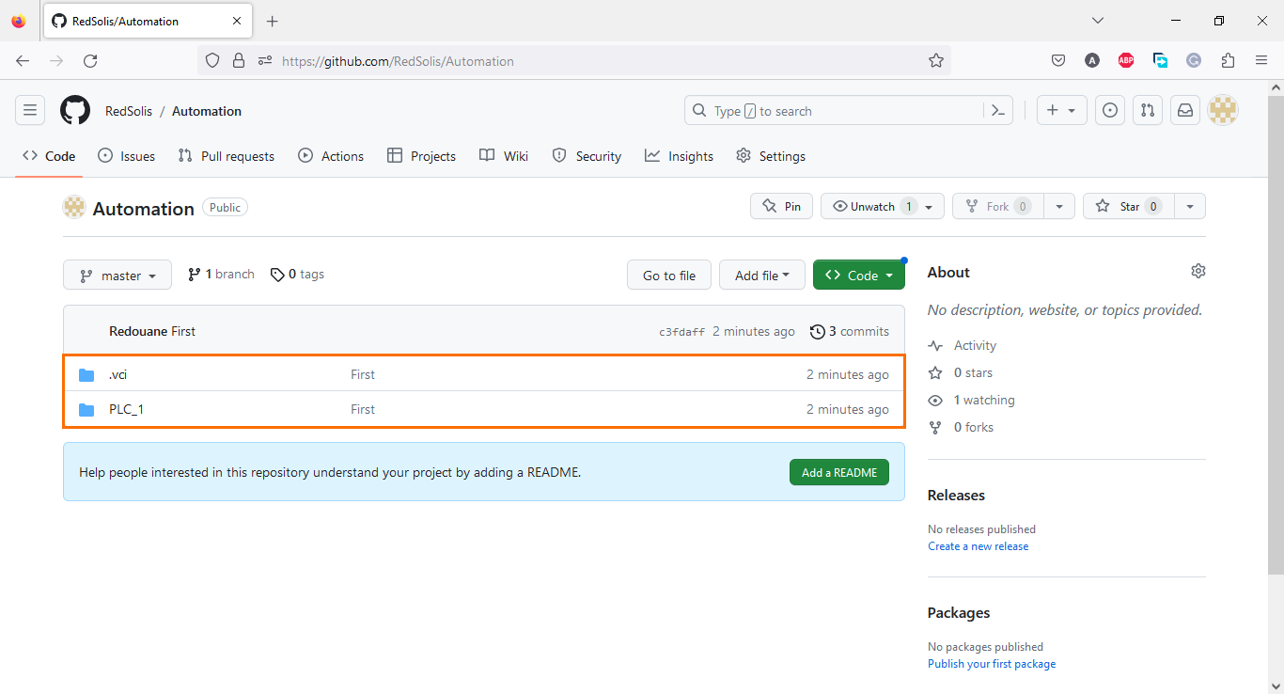View the 1 branch link
Image resolution: width=1284 pixels, height=694 pixels.
pos(221,274)
